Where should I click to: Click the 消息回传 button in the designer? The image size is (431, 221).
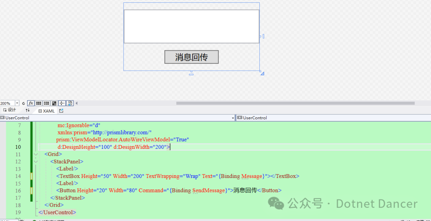192,57
